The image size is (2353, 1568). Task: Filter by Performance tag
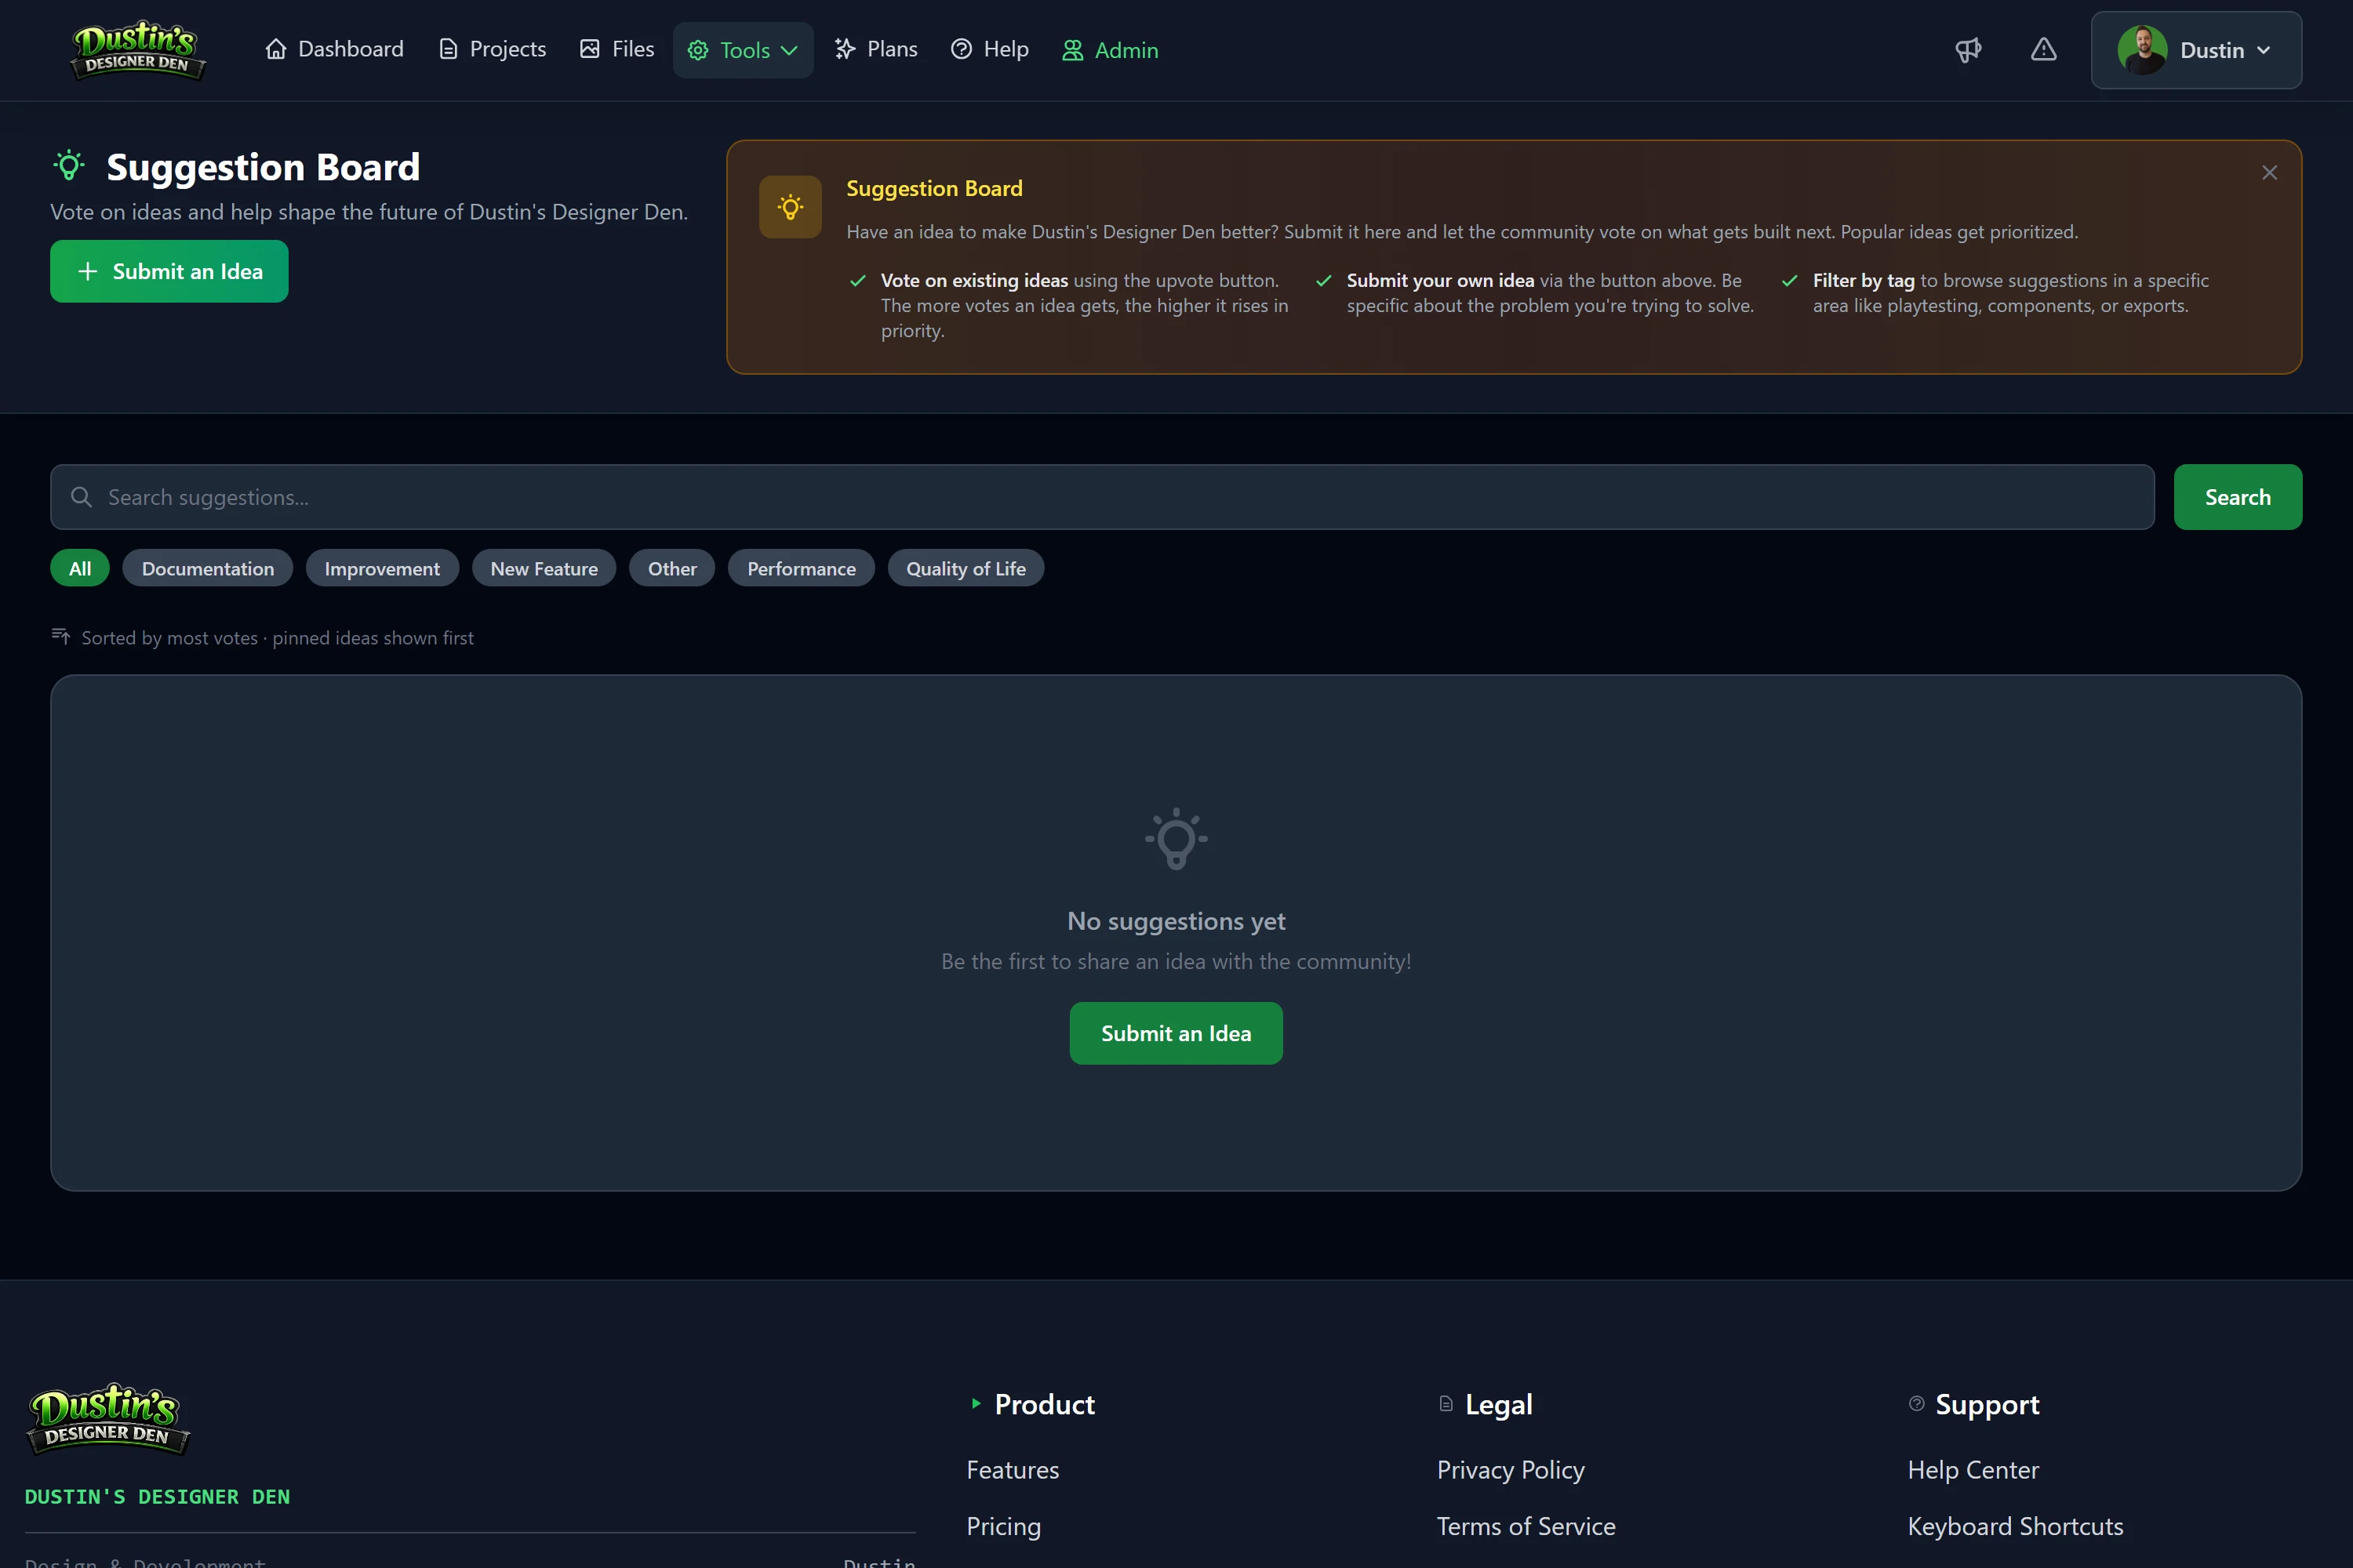click(x=802, y=568)
